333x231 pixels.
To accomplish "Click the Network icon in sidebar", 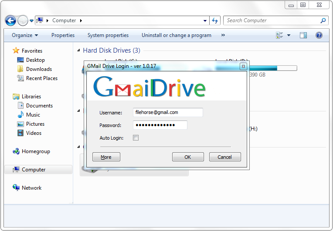I will pos(16,187).
